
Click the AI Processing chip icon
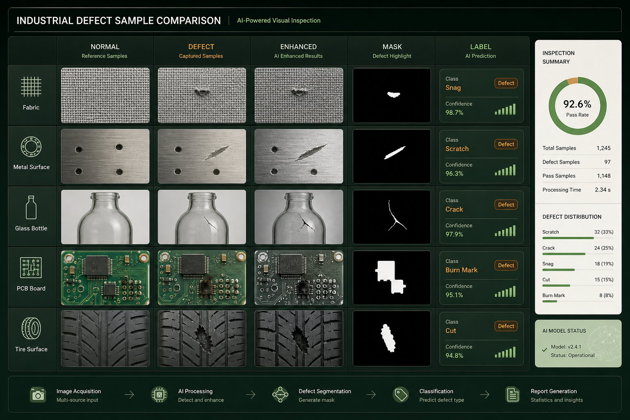point(159,395)
